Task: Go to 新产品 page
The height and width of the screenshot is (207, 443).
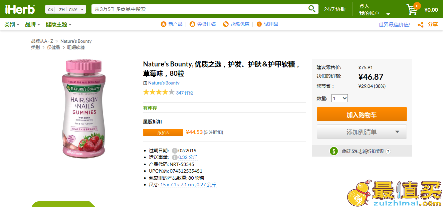Action: 176,24
